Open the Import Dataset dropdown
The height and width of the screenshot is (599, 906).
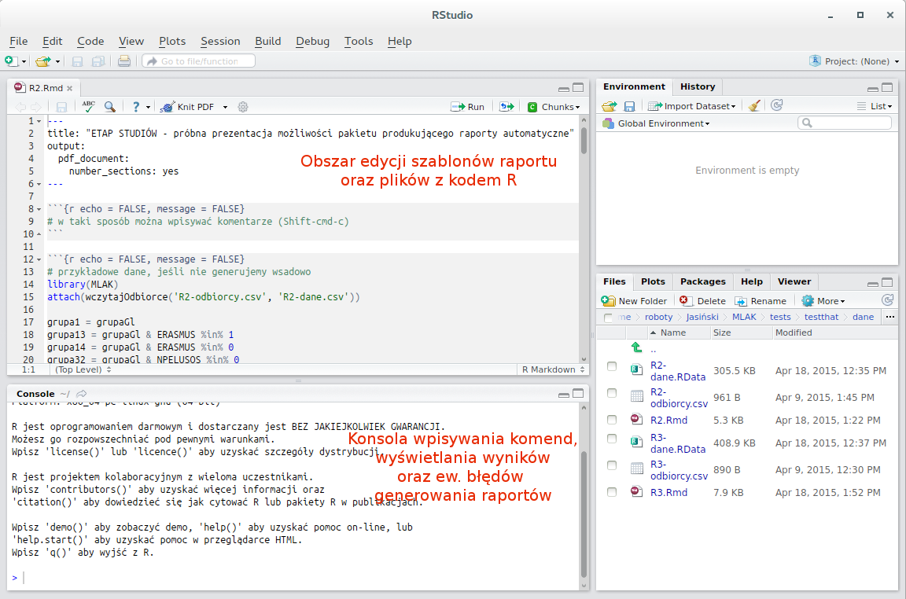692,106
